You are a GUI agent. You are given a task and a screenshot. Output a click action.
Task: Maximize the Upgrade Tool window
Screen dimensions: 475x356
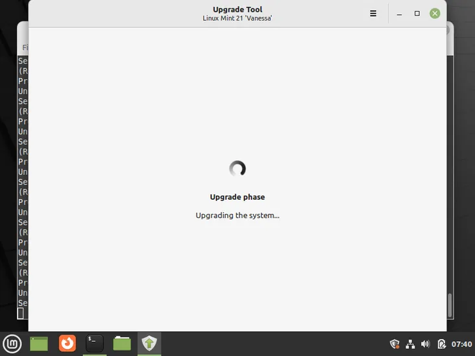pyautogui.click(x=417, y=14)
